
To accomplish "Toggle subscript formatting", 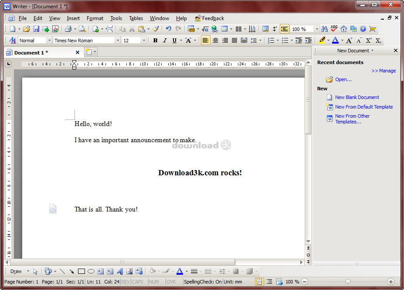I will tap(378, 41).
